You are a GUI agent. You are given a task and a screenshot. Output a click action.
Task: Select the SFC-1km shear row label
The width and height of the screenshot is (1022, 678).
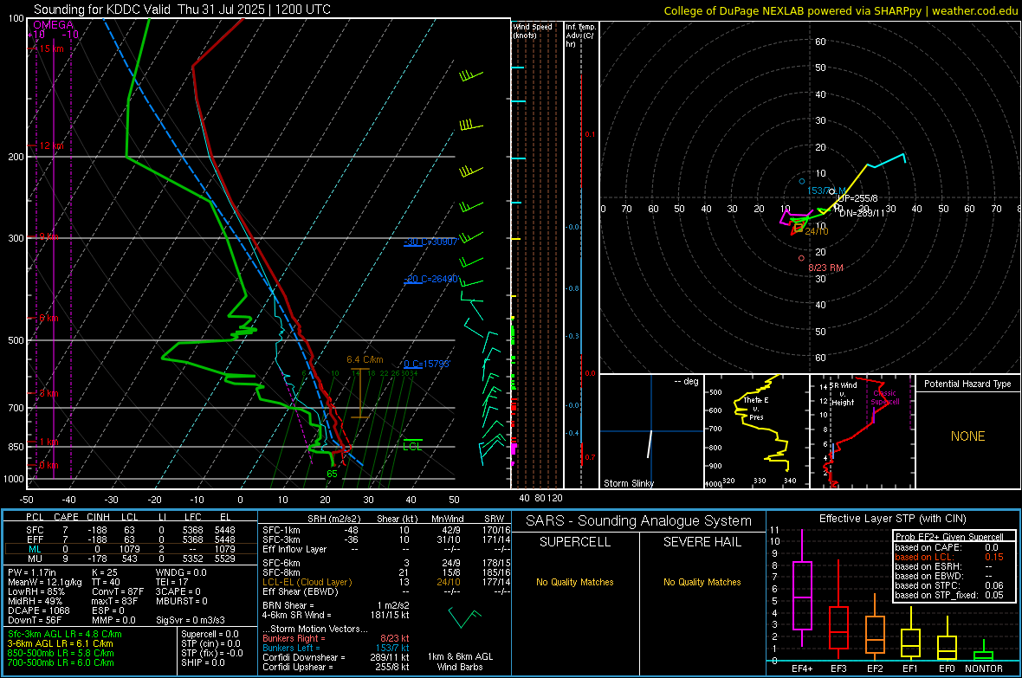point(281,530)
